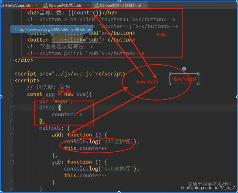Viewport: 238px width, 193px height.
Task: Click the '// 语法糖: 简写' comment
Action: 49,87
